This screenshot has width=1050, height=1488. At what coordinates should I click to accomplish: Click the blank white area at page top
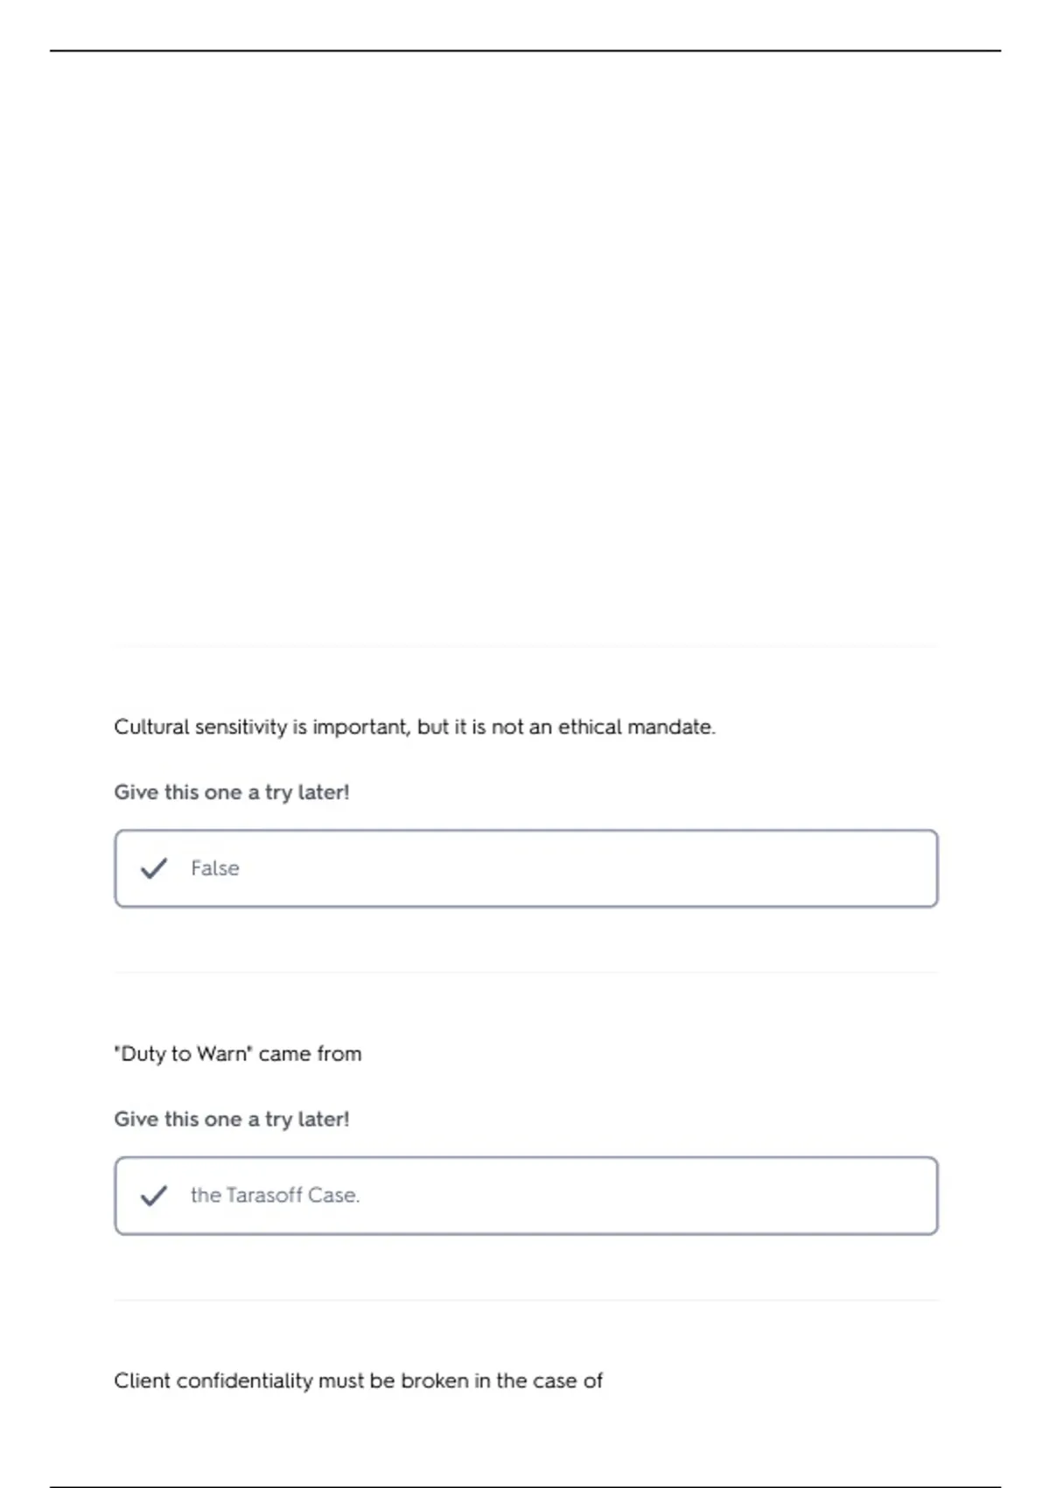point(525,341)
